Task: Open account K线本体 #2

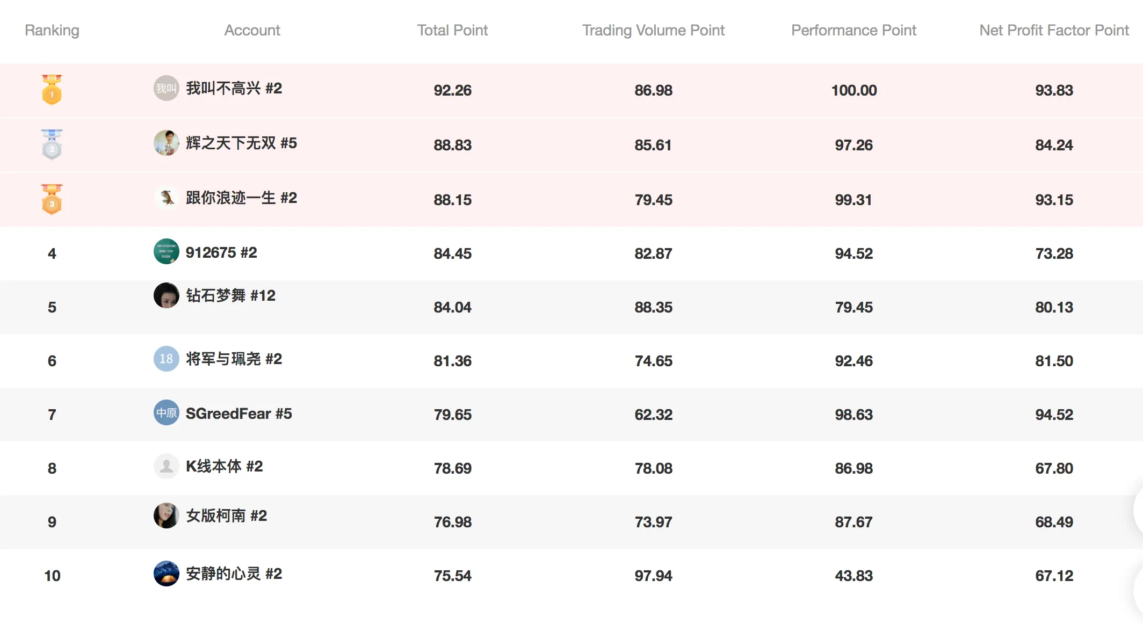Action: (x=224, y=466)
